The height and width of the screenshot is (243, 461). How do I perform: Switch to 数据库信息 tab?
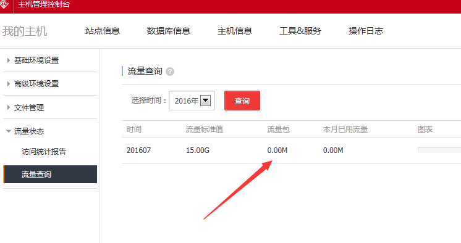click(169, 31)
